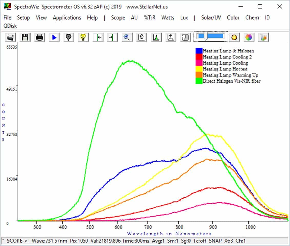Adjust the blue integration time slider

(x=211, y=37)
